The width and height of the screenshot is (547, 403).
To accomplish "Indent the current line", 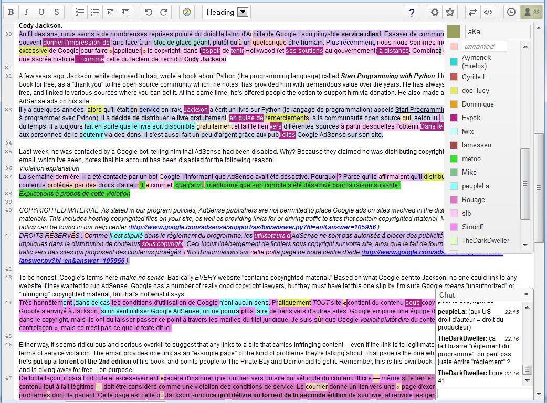I will pos(110,12).
